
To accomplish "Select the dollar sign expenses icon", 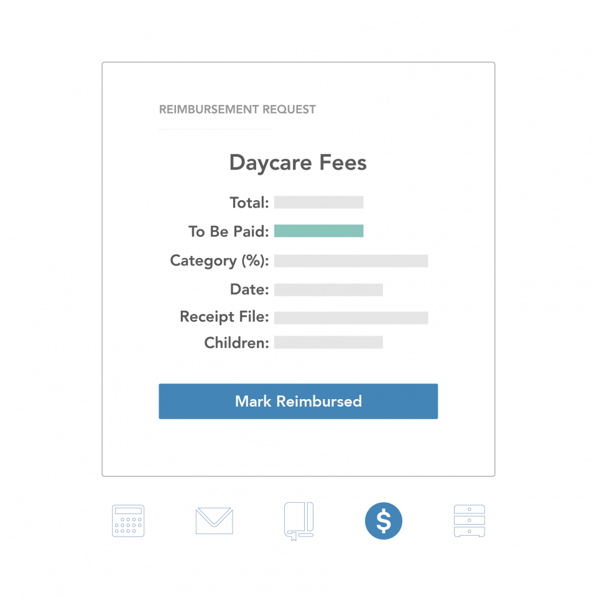I will coord(384,521).
